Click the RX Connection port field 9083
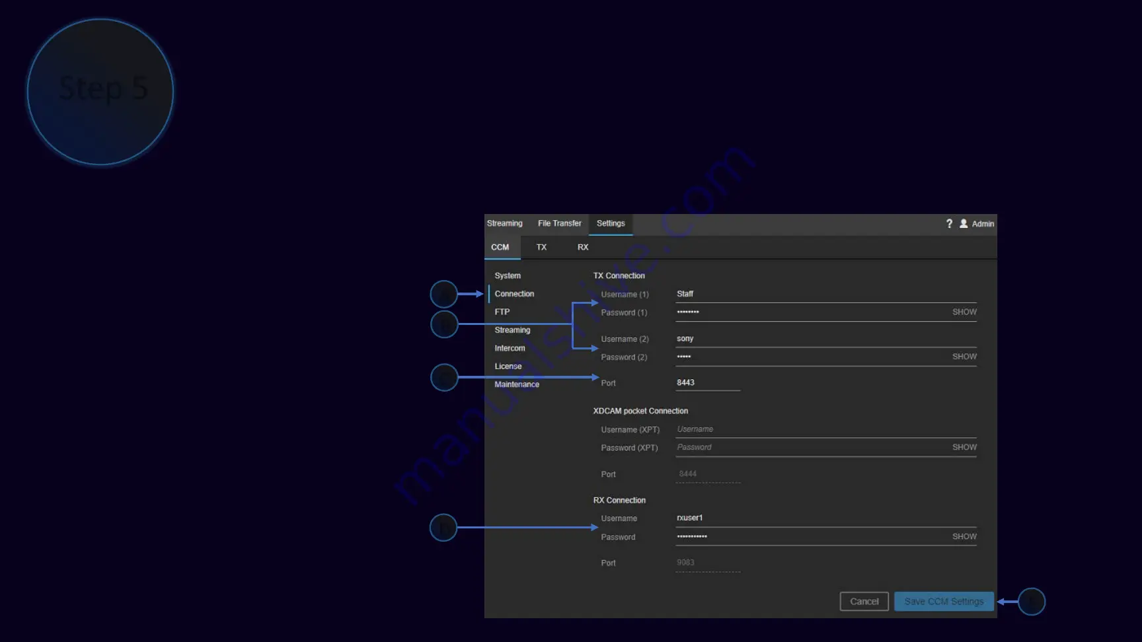 (x=708, y=563)
